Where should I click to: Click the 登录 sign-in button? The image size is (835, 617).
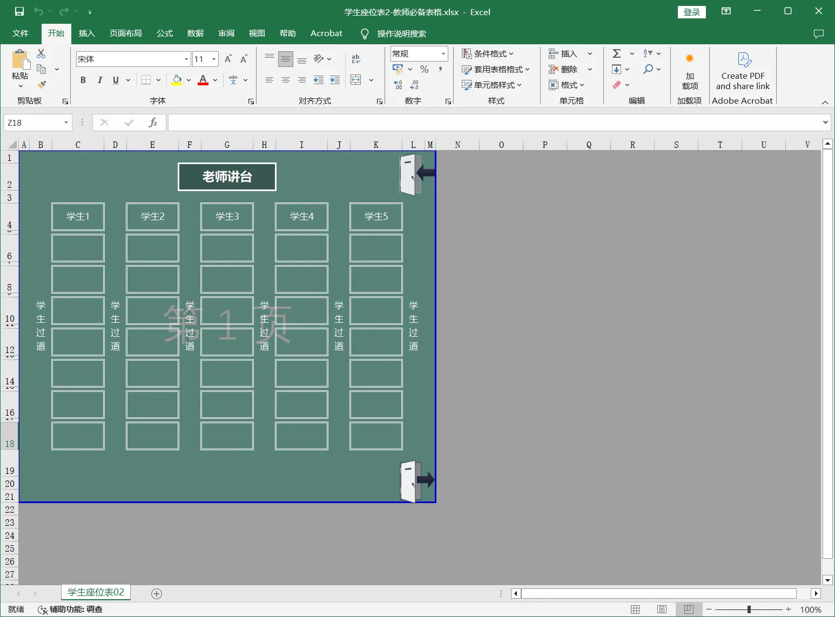(x=692, y=12)
